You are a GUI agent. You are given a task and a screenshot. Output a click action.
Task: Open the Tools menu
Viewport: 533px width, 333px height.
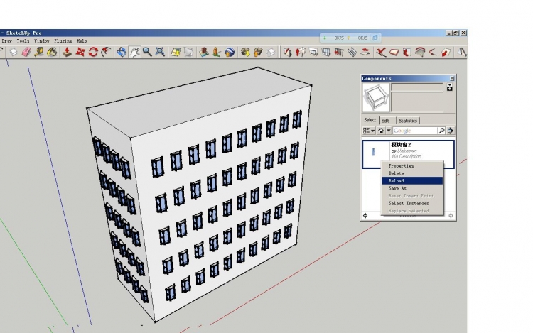(23, 41)
